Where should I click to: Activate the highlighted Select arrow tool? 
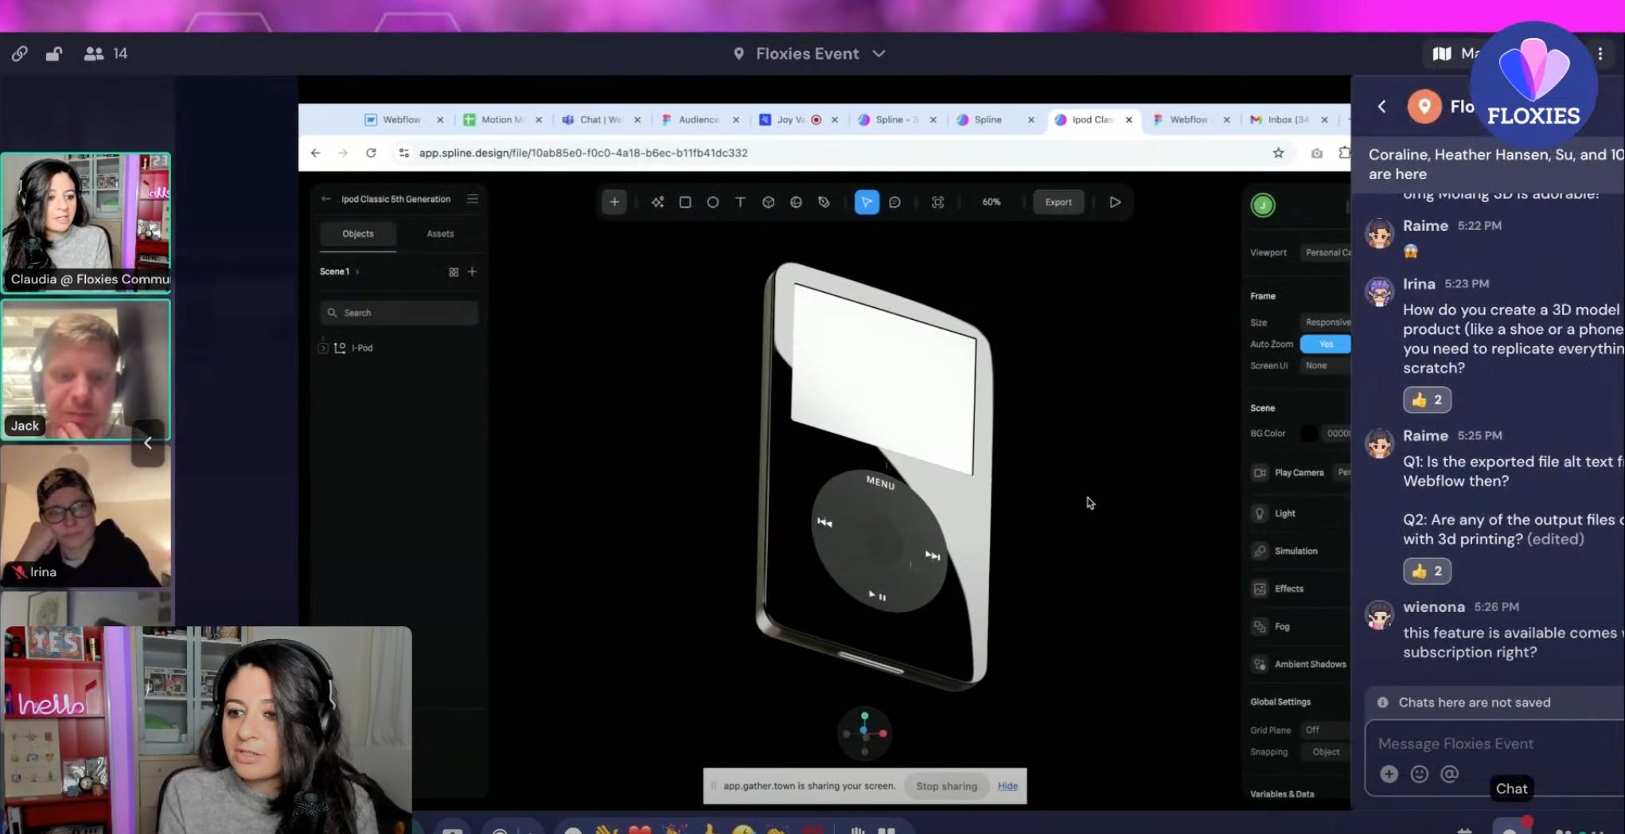click(x=867, y=202)
